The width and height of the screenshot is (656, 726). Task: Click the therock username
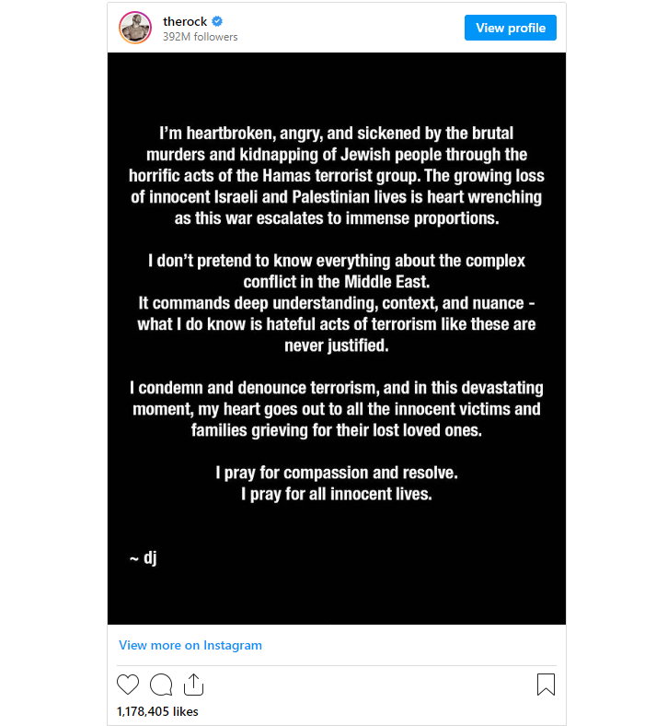coord(185,21)
